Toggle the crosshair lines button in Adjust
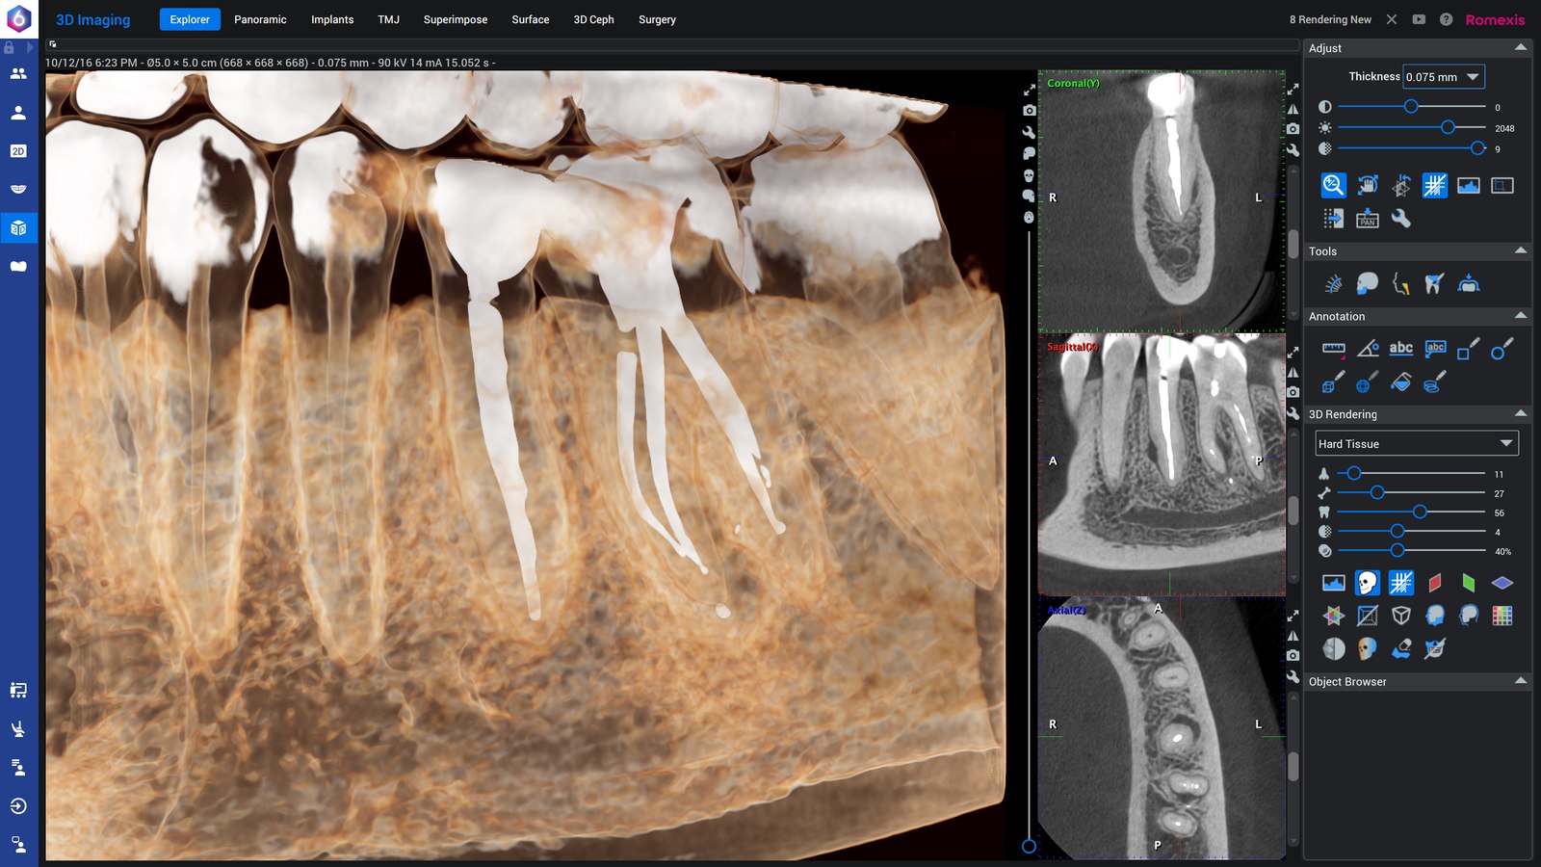Viewport: 1541px width, 867px height. [1435, 185]
